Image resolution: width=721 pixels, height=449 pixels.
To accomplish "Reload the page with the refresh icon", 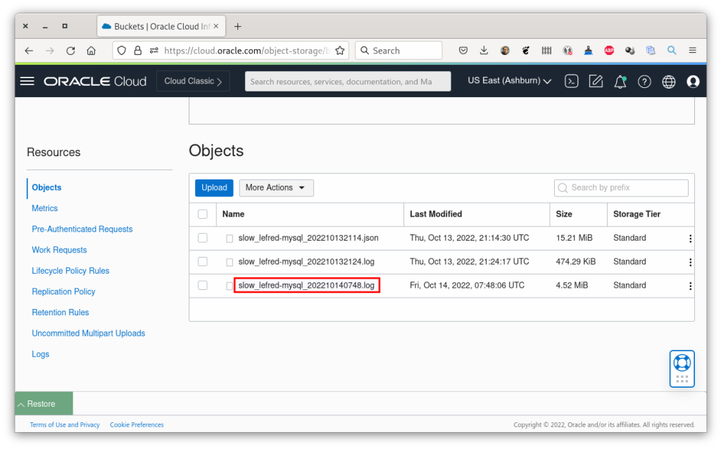I will coord(70,51).
